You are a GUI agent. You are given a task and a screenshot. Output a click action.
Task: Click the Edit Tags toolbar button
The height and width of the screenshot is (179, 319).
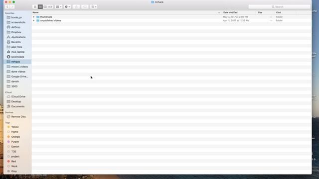click(85, 6)
